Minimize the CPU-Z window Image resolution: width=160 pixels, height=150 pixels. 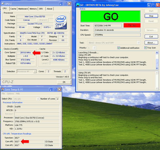pos(61,4)
